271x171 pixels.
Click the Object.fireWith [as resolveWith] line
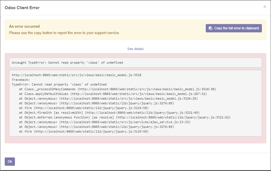coord(109,113)
